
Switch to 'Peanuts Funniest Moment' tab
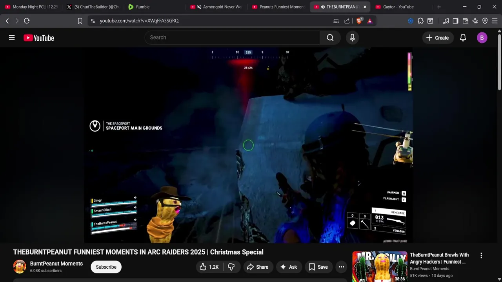click(278, 7)
